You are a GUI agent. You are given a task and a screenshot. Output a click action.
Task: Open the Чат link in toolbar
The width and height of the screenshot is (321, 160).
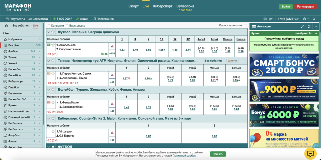[x=268, y=19]
